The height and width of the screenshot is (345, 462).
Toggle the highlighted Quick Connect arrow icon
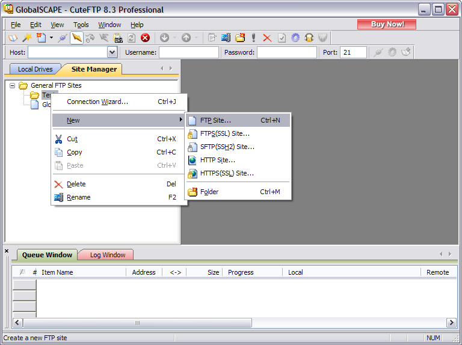(76, 38)
